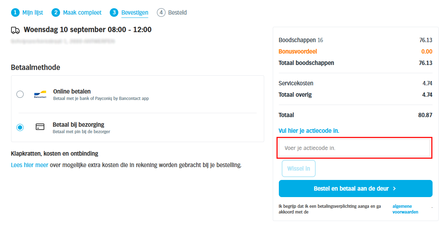Click the Bonusvoordeel row in the summary

tap(298, 51)
